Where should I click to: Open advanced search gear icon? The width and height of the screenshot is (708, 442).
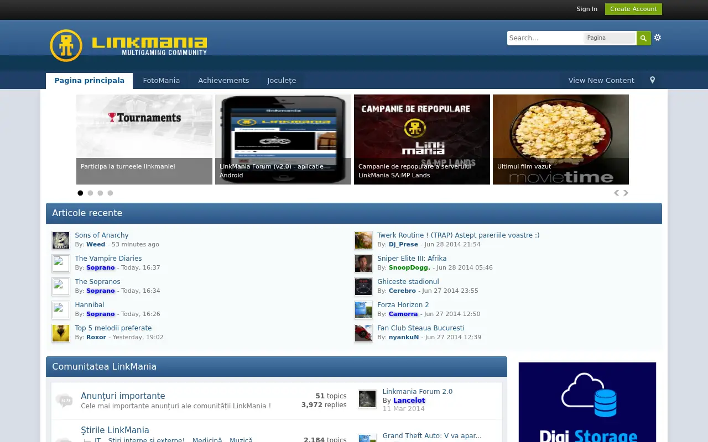[x=658, y=38]
